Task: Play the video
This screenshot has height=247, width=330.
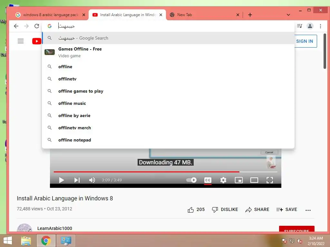Action: point(62,180)
